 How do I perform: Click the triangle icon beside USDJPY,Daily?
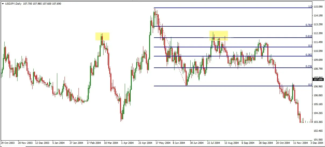click(x=3, y=4)
